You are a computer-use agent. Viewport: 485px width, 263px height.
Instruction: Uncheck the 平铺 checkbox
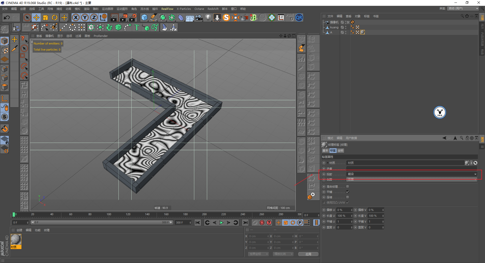(348, 192)
